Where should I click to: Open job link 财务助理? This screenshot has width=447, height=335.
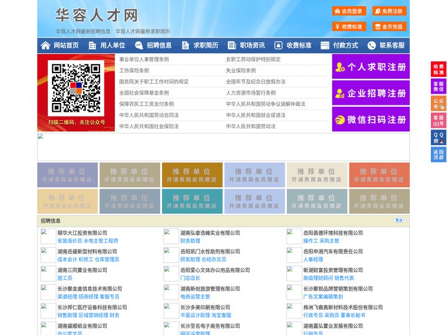[x=190, y=241]
